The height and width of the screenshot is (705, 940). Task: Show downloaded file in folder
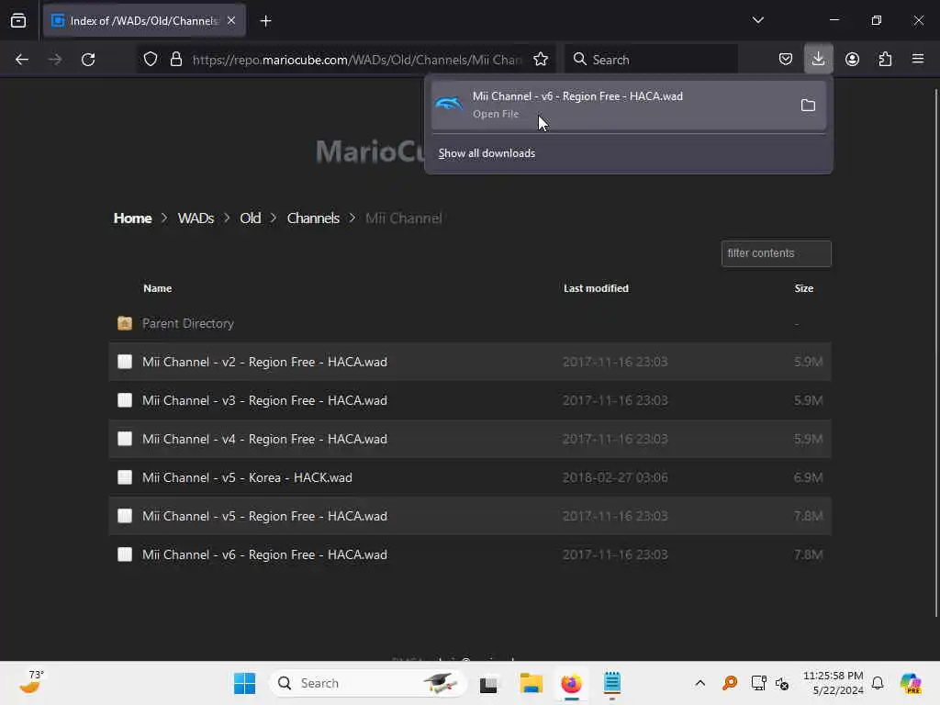click(808, 106)
